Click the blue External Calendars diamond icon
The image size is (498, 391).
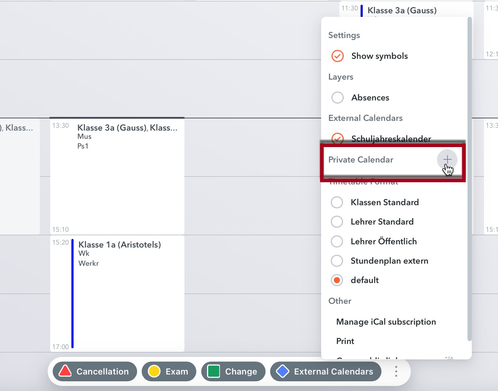click(283, 371)
